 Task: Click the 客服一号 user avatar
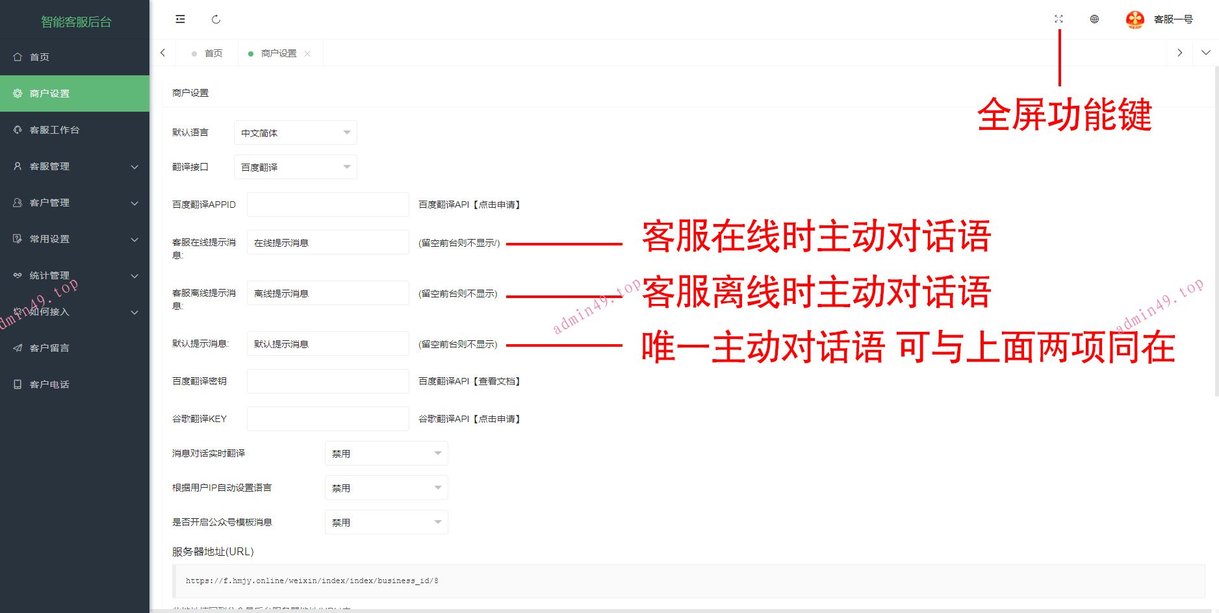tap(1135, 19)
